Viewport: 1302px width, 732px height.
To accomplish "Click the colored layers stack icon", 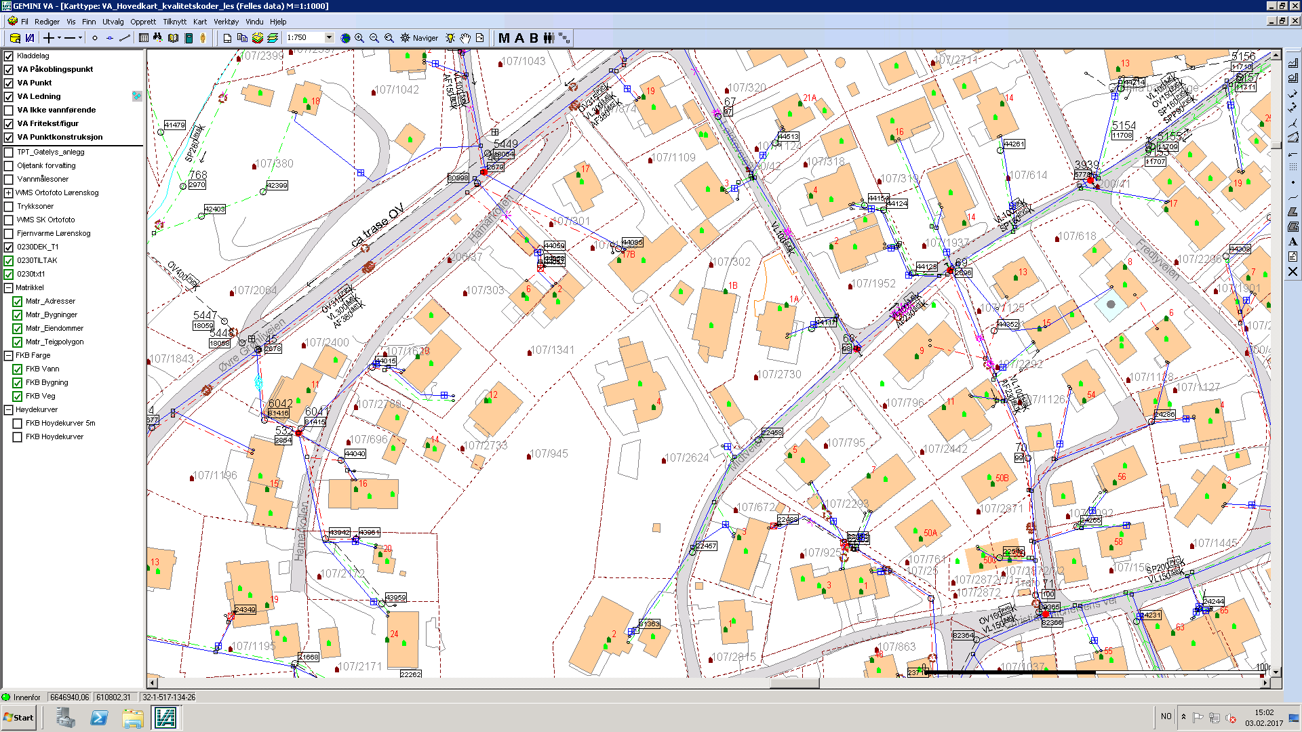I will 258,38.
